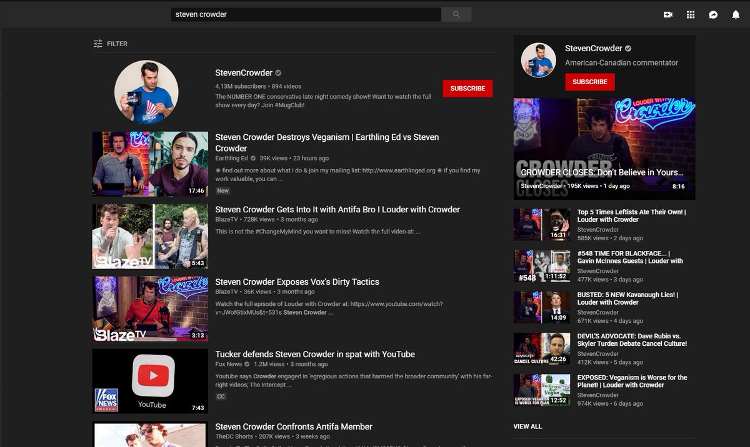750x447 pixels.
Task: Click the CC badge on the Fox News video
Action: (221, 396)
